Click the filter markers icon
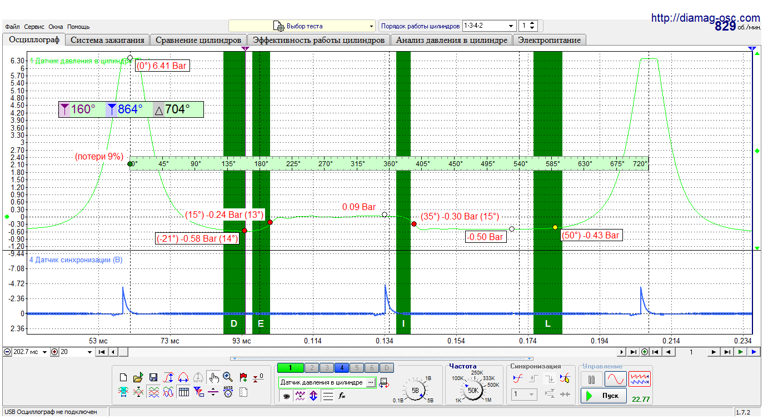The width and height of the screenshot is (768, 419). pyautogui.click(x=198, y=392)
